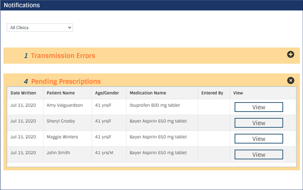Viewport: 303px width, 190px height.
Task: View Amy Valguardson's Ibuprofen prescription
Action: tap(259, 107)
